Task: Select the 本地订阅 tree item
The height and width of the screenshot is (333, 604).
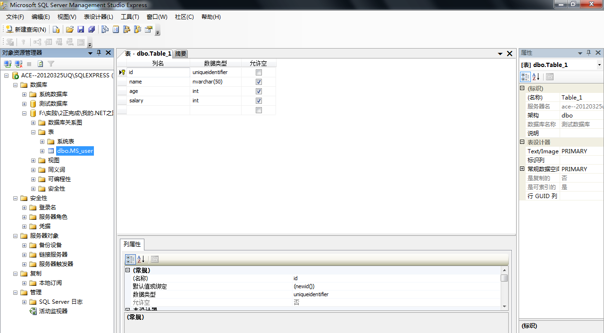Action: coord(50,283)
